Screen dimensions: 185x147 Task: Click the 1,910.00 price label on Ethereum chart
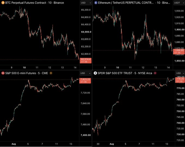click(x=179, y=23)
